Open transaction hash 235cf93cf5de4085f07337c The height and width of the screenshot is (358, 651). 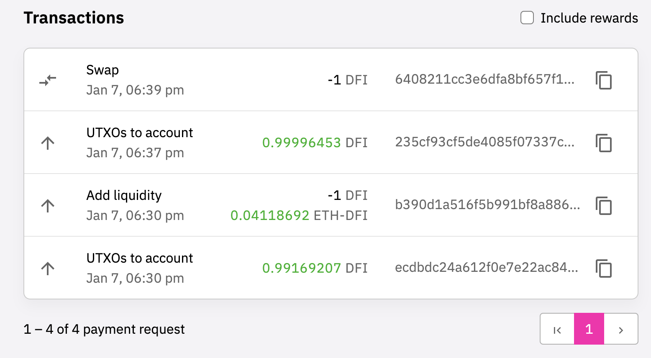(x=485, y=142)
